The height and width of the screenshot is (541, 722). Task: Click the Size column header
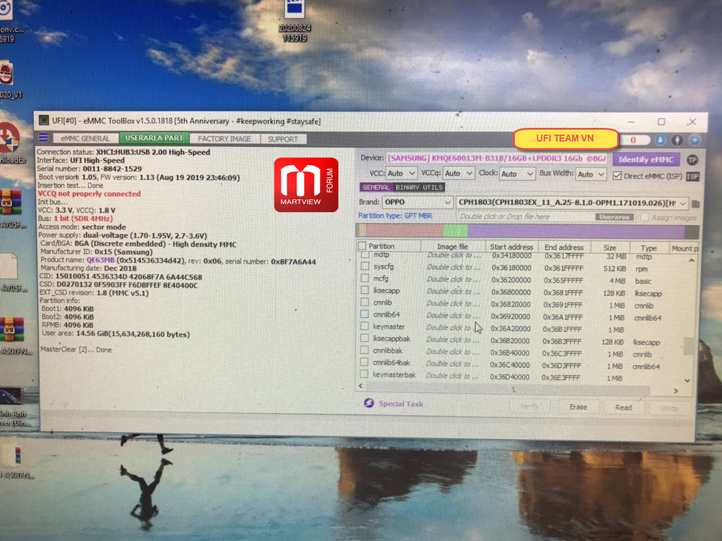pos(610,248)
